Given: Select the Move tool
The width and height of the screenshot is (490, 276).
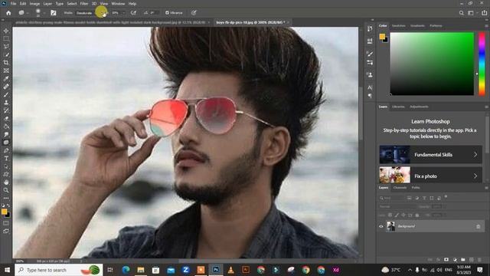Looking at the screenshot, I should pyautogui.click(x=6, y=31).
